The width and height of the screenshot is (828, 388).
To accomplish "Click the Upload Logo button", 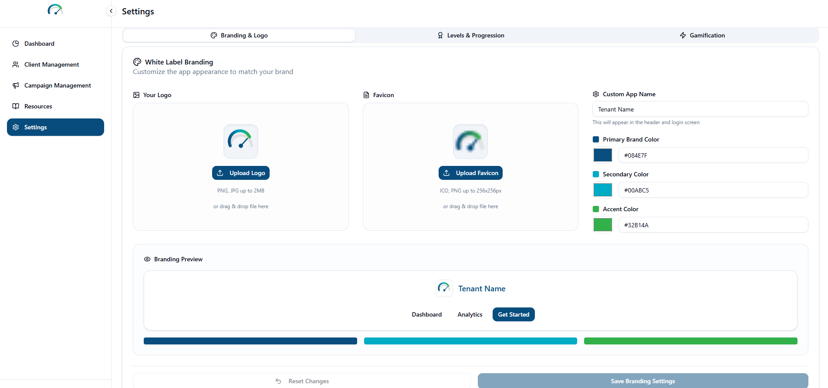I will 241,173.
